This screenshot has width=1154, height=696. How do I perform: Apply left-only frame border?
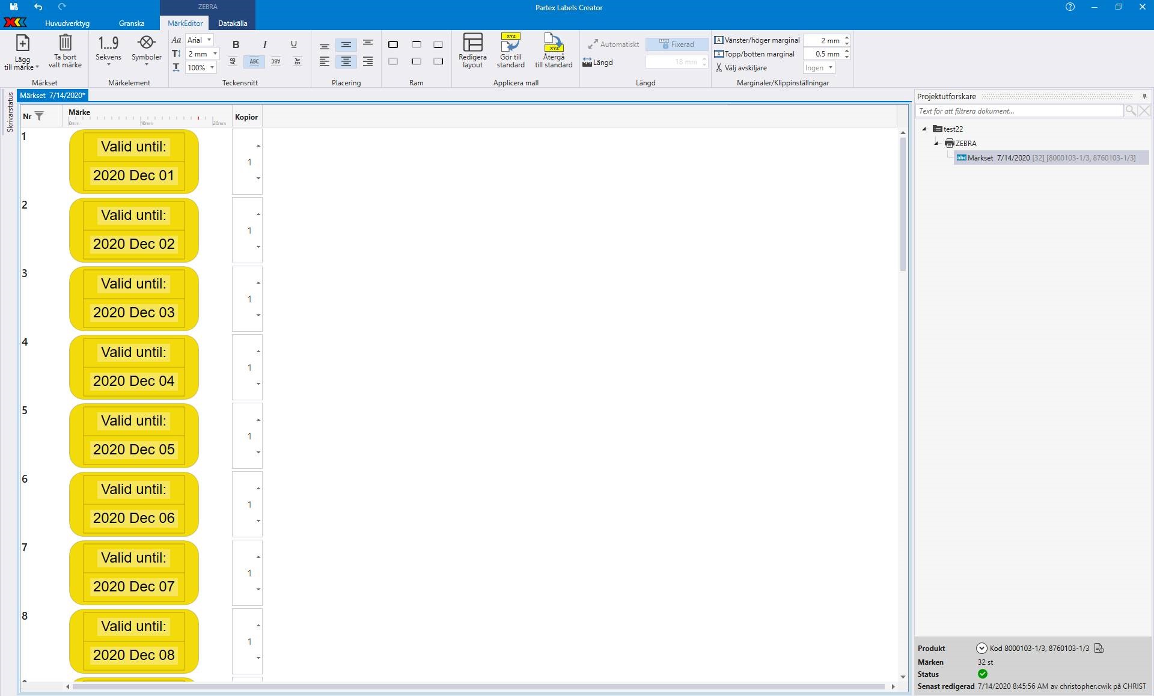pos(416,61)
